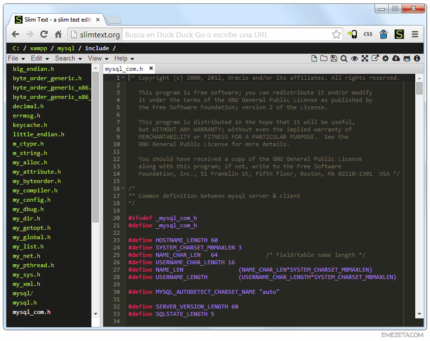Open my_global.h in the file list
The height and width of the screenshot is (341, 430).
(31, 237)
